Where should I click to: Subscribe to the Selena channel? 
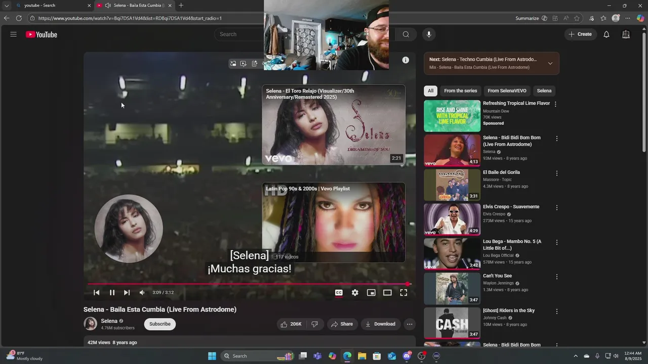tap(160, 324)
